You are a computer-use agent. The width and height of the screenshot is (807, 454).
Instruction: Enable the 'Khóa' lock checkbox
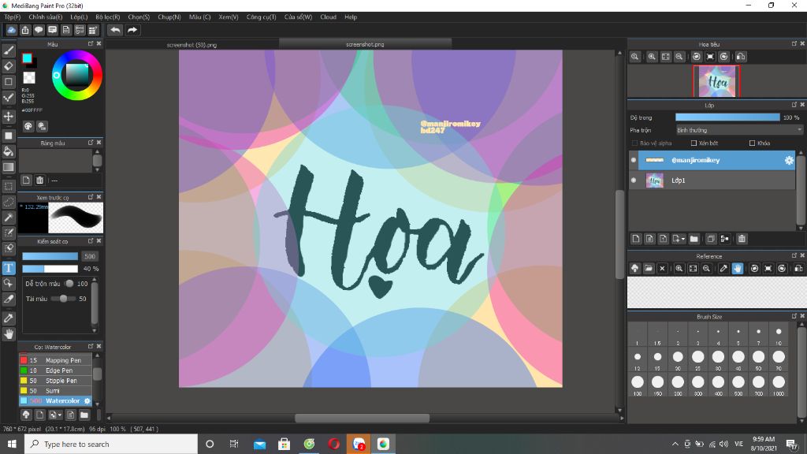tap(753, 143)
